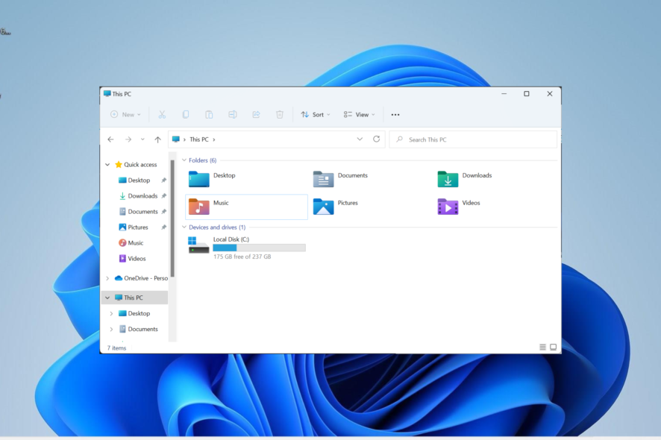Switch to details view in status bar
This screenshot has height=440, width=661.
[542, 348]
